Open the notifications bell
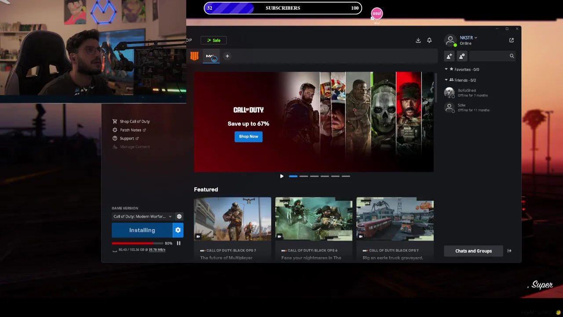The image size is (563, 317). 429,40
